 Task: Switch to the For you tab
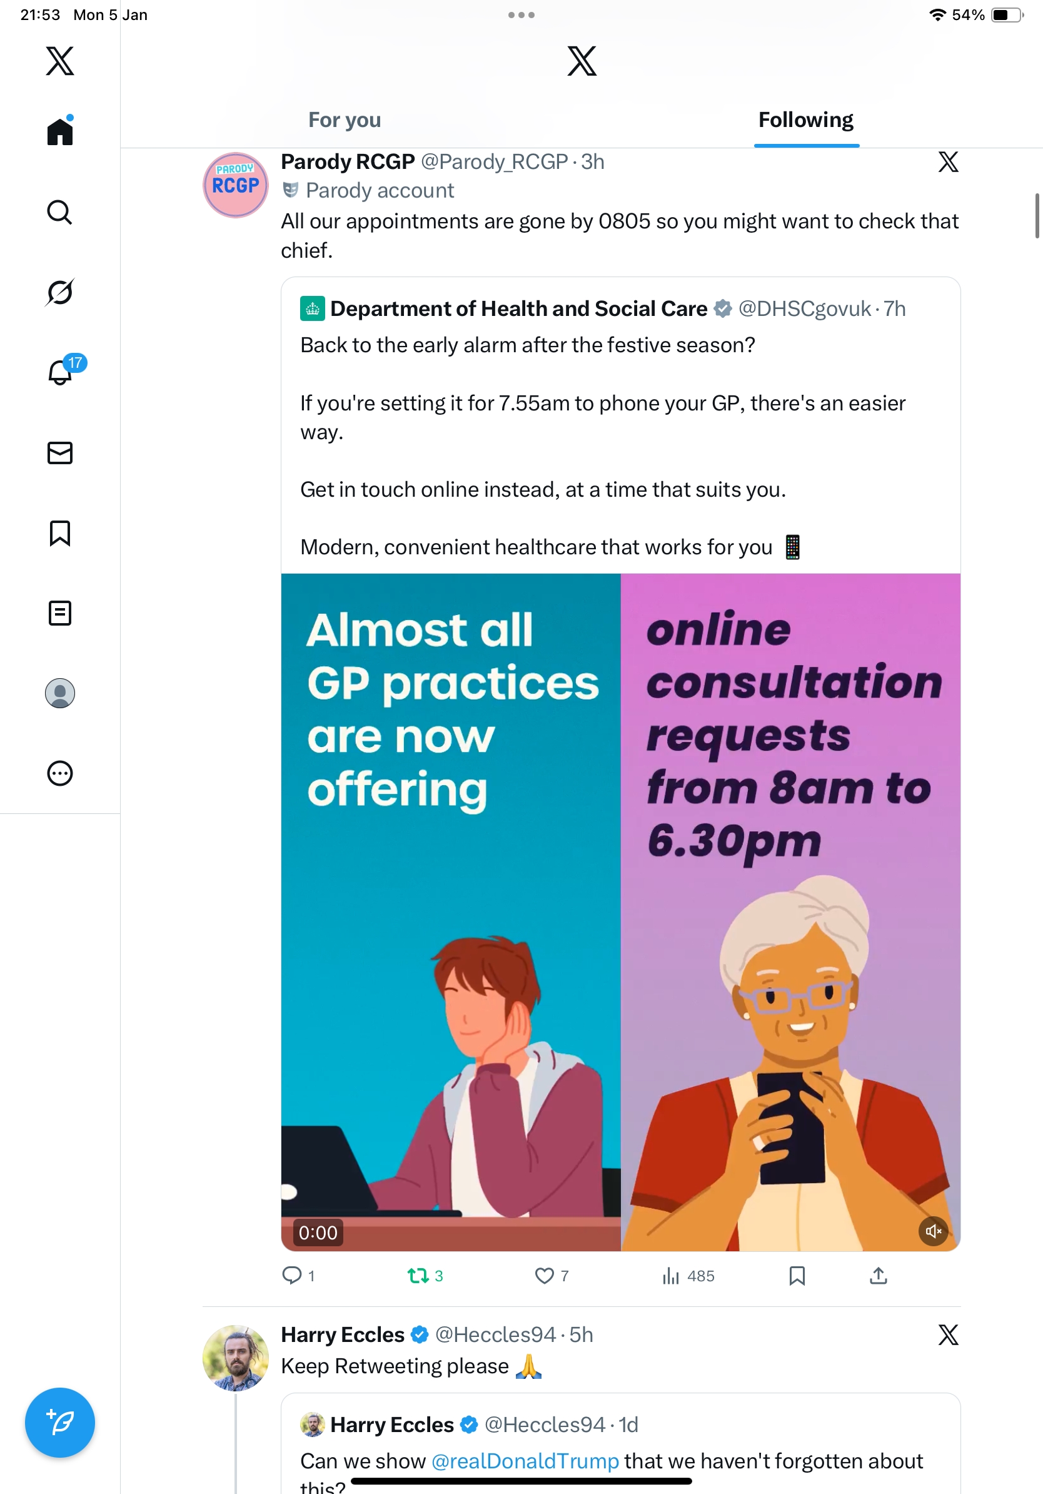(x=345, y=120)
